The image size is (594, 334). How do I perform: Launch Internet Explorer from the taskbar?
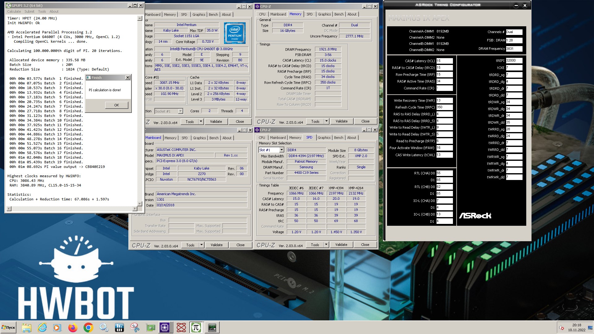tap(42, 328)
